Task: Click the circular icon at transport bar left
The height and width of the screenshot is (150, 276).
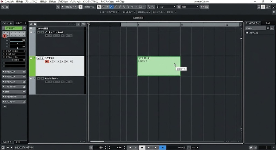Action: tap(3, 148)
